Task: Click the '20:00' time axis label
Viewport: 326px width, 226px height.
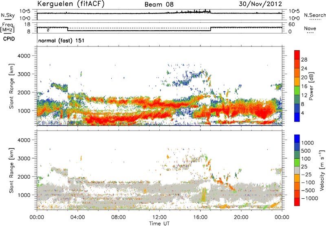Action: [241, 217]
